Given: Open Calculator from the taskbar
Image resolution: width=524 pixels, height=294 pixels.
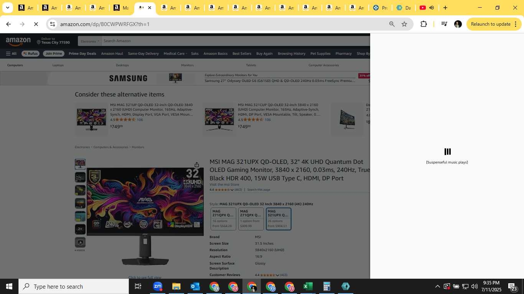Looking at the screenshot, I should click(327, 286).
